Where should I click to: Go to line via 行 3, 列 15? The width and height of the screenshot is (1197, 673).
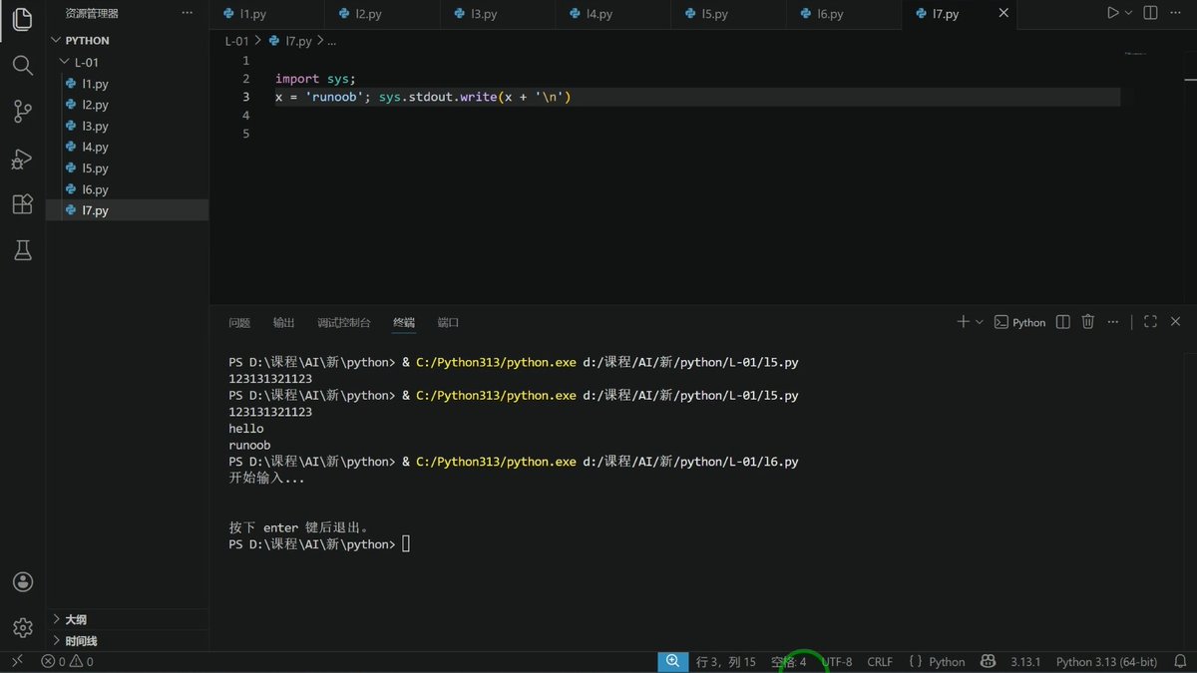tap(725, 662)
